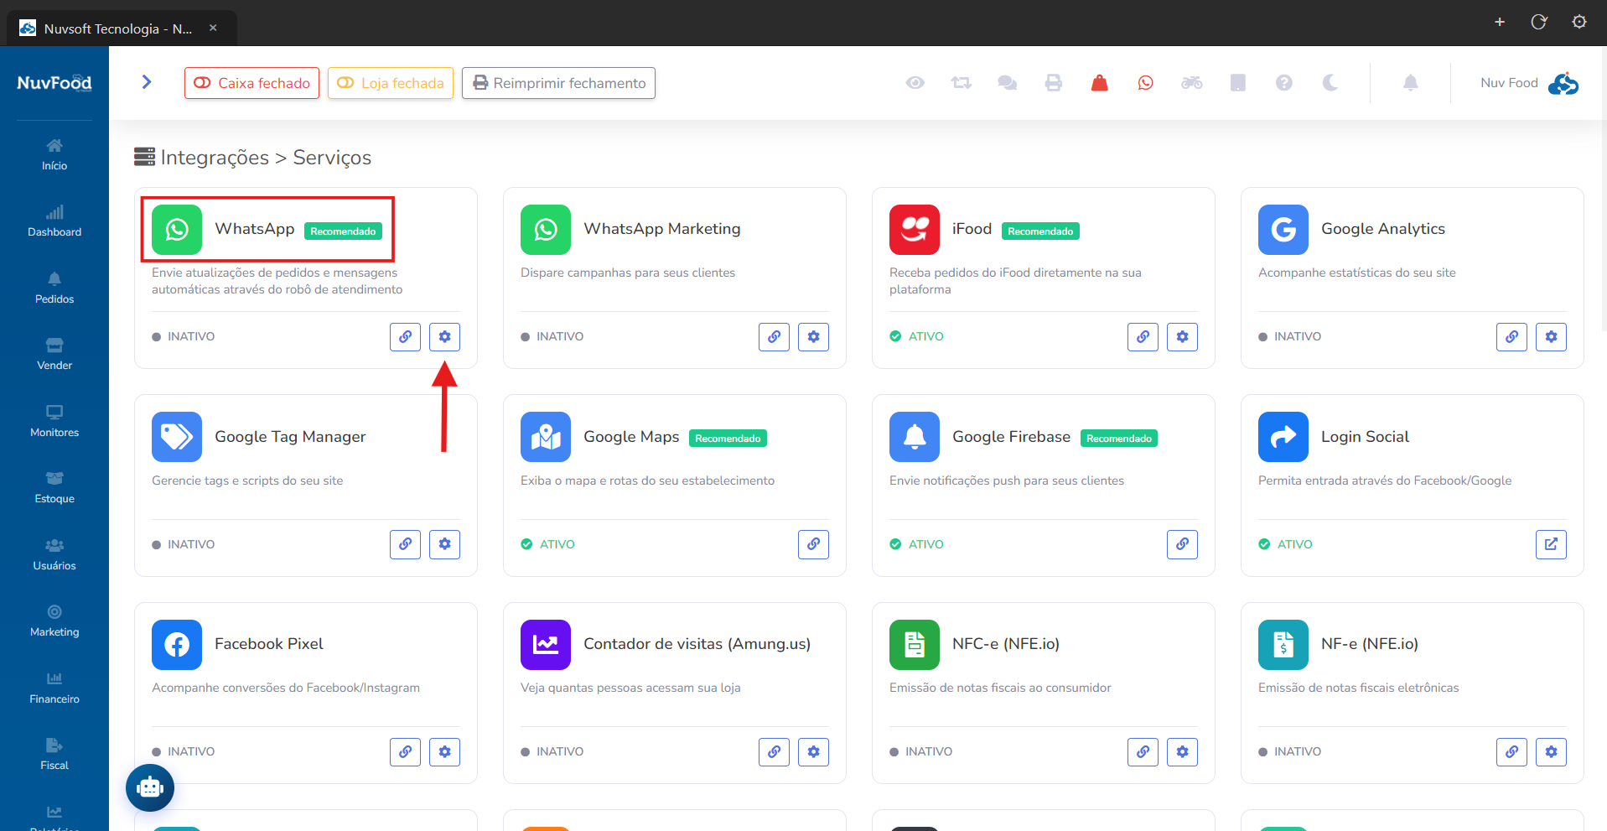Image resolution: width=1607 pixels, height=831 pixels.
Task: Click the eye icon in top toolbar
Action: tap(915, 83)
